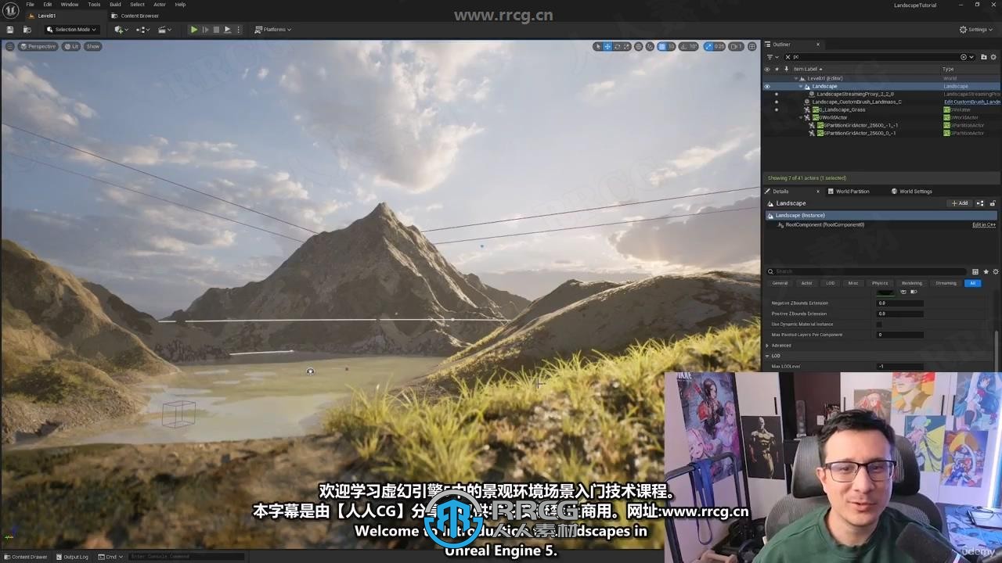1002x563 pixels.
Task: Sort Outliner by Item Label column
Action: click(x=807, y=69)
